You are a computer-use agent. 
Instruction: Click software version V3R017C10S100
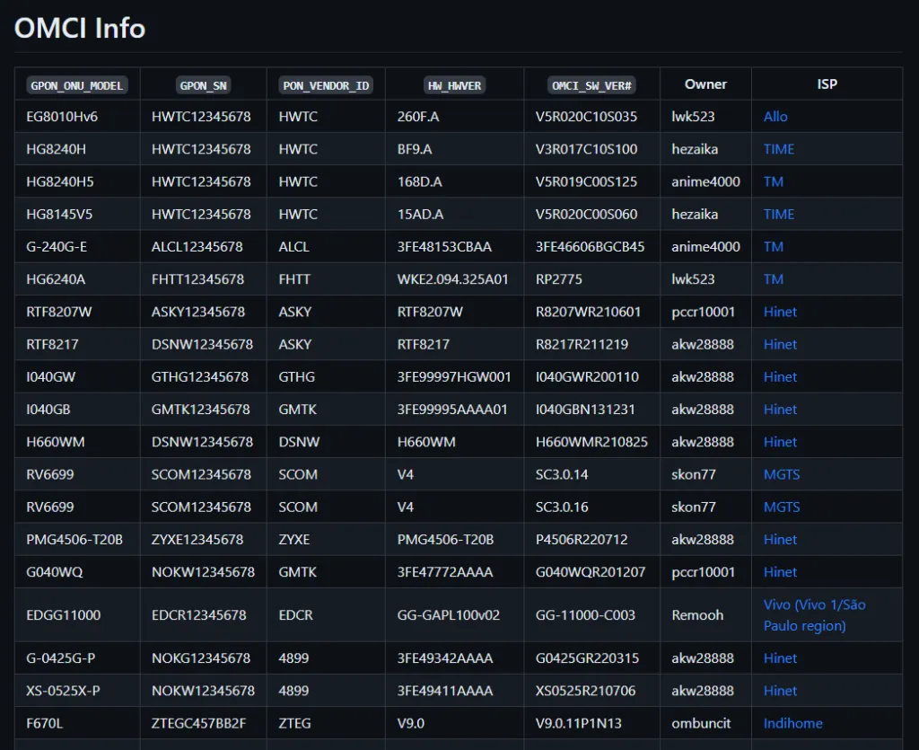(586, 149)
